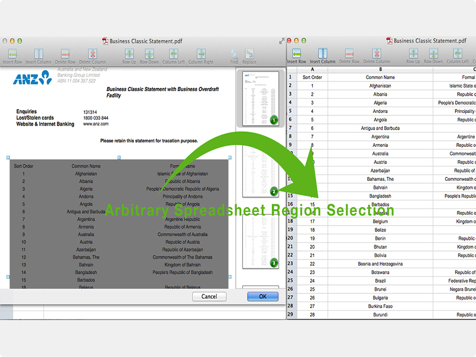Screen dimensions: 476x357
Task: Enter full screen via left window's corner arrows
Action: (281, 41)
